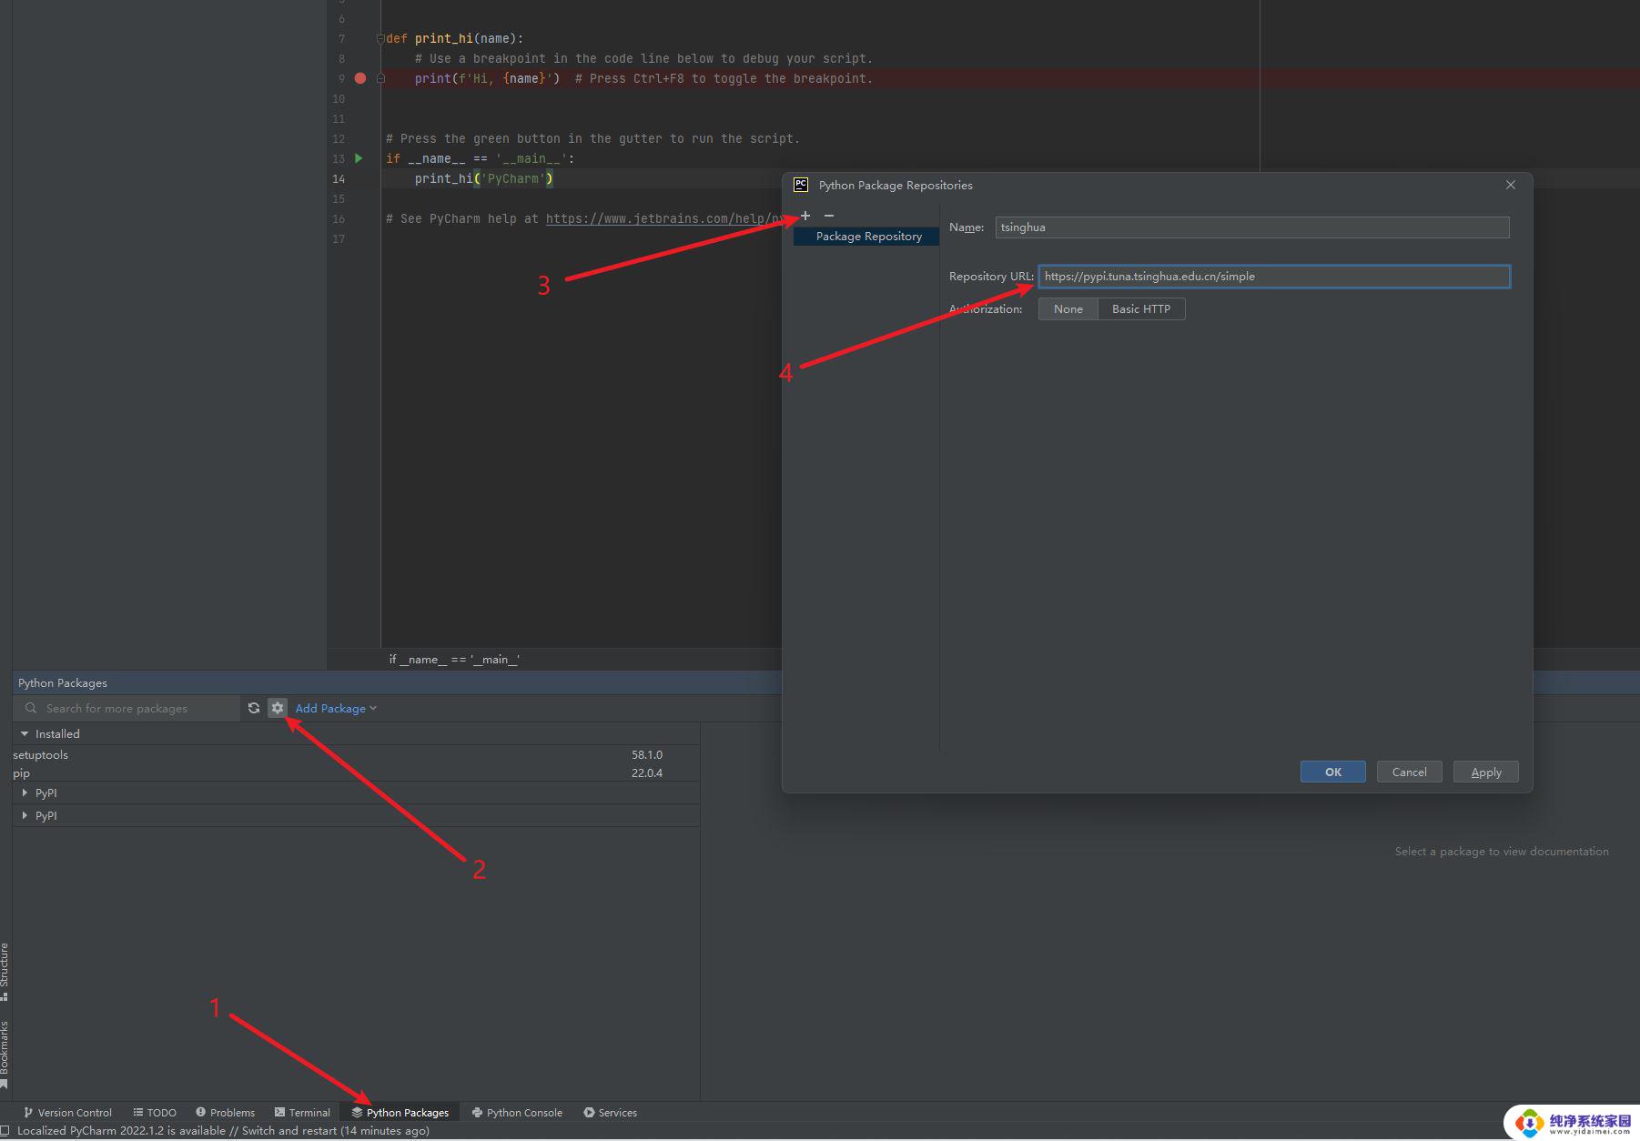The width and height of the screenshot is (1640, 1141).
Task: Select None authorization option
Action: tap(1068, 309)
